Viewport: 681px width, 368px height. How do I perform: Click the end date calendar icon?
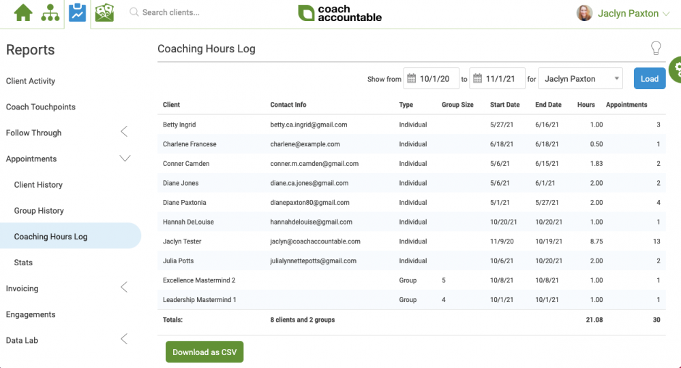point(477,78)
